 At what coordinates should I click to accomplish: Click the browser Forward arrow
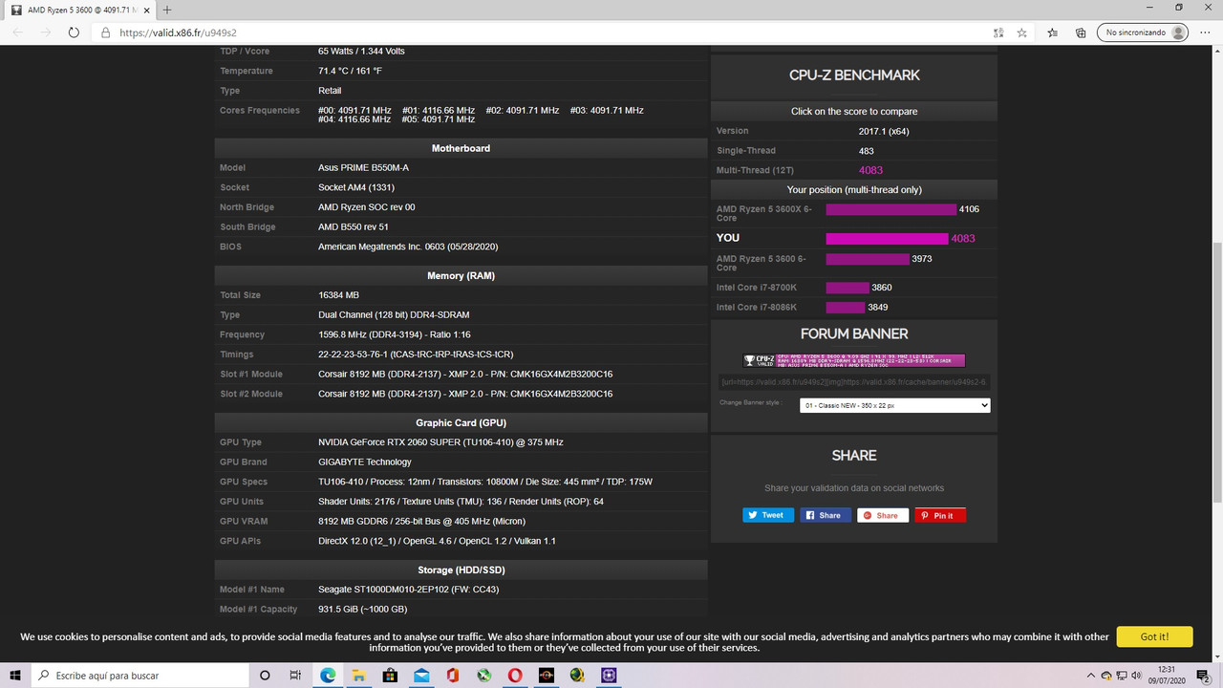46,32
